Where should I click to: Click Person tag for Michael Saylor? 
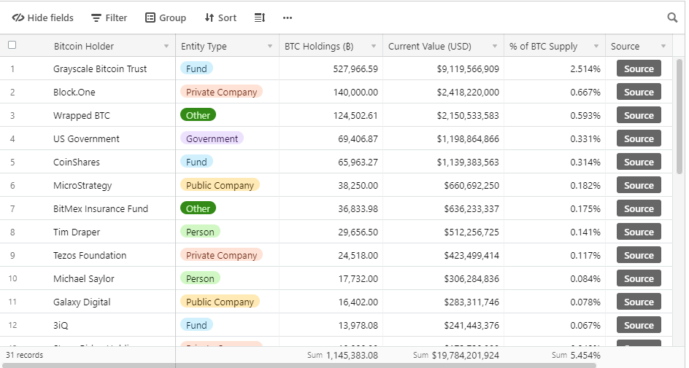[200, 278]
